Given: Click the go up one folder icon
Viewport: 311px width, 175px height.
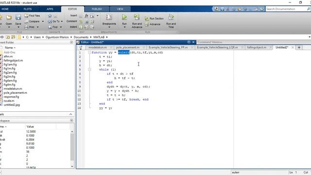Looking at the screenshot, I should coord(8,37).
